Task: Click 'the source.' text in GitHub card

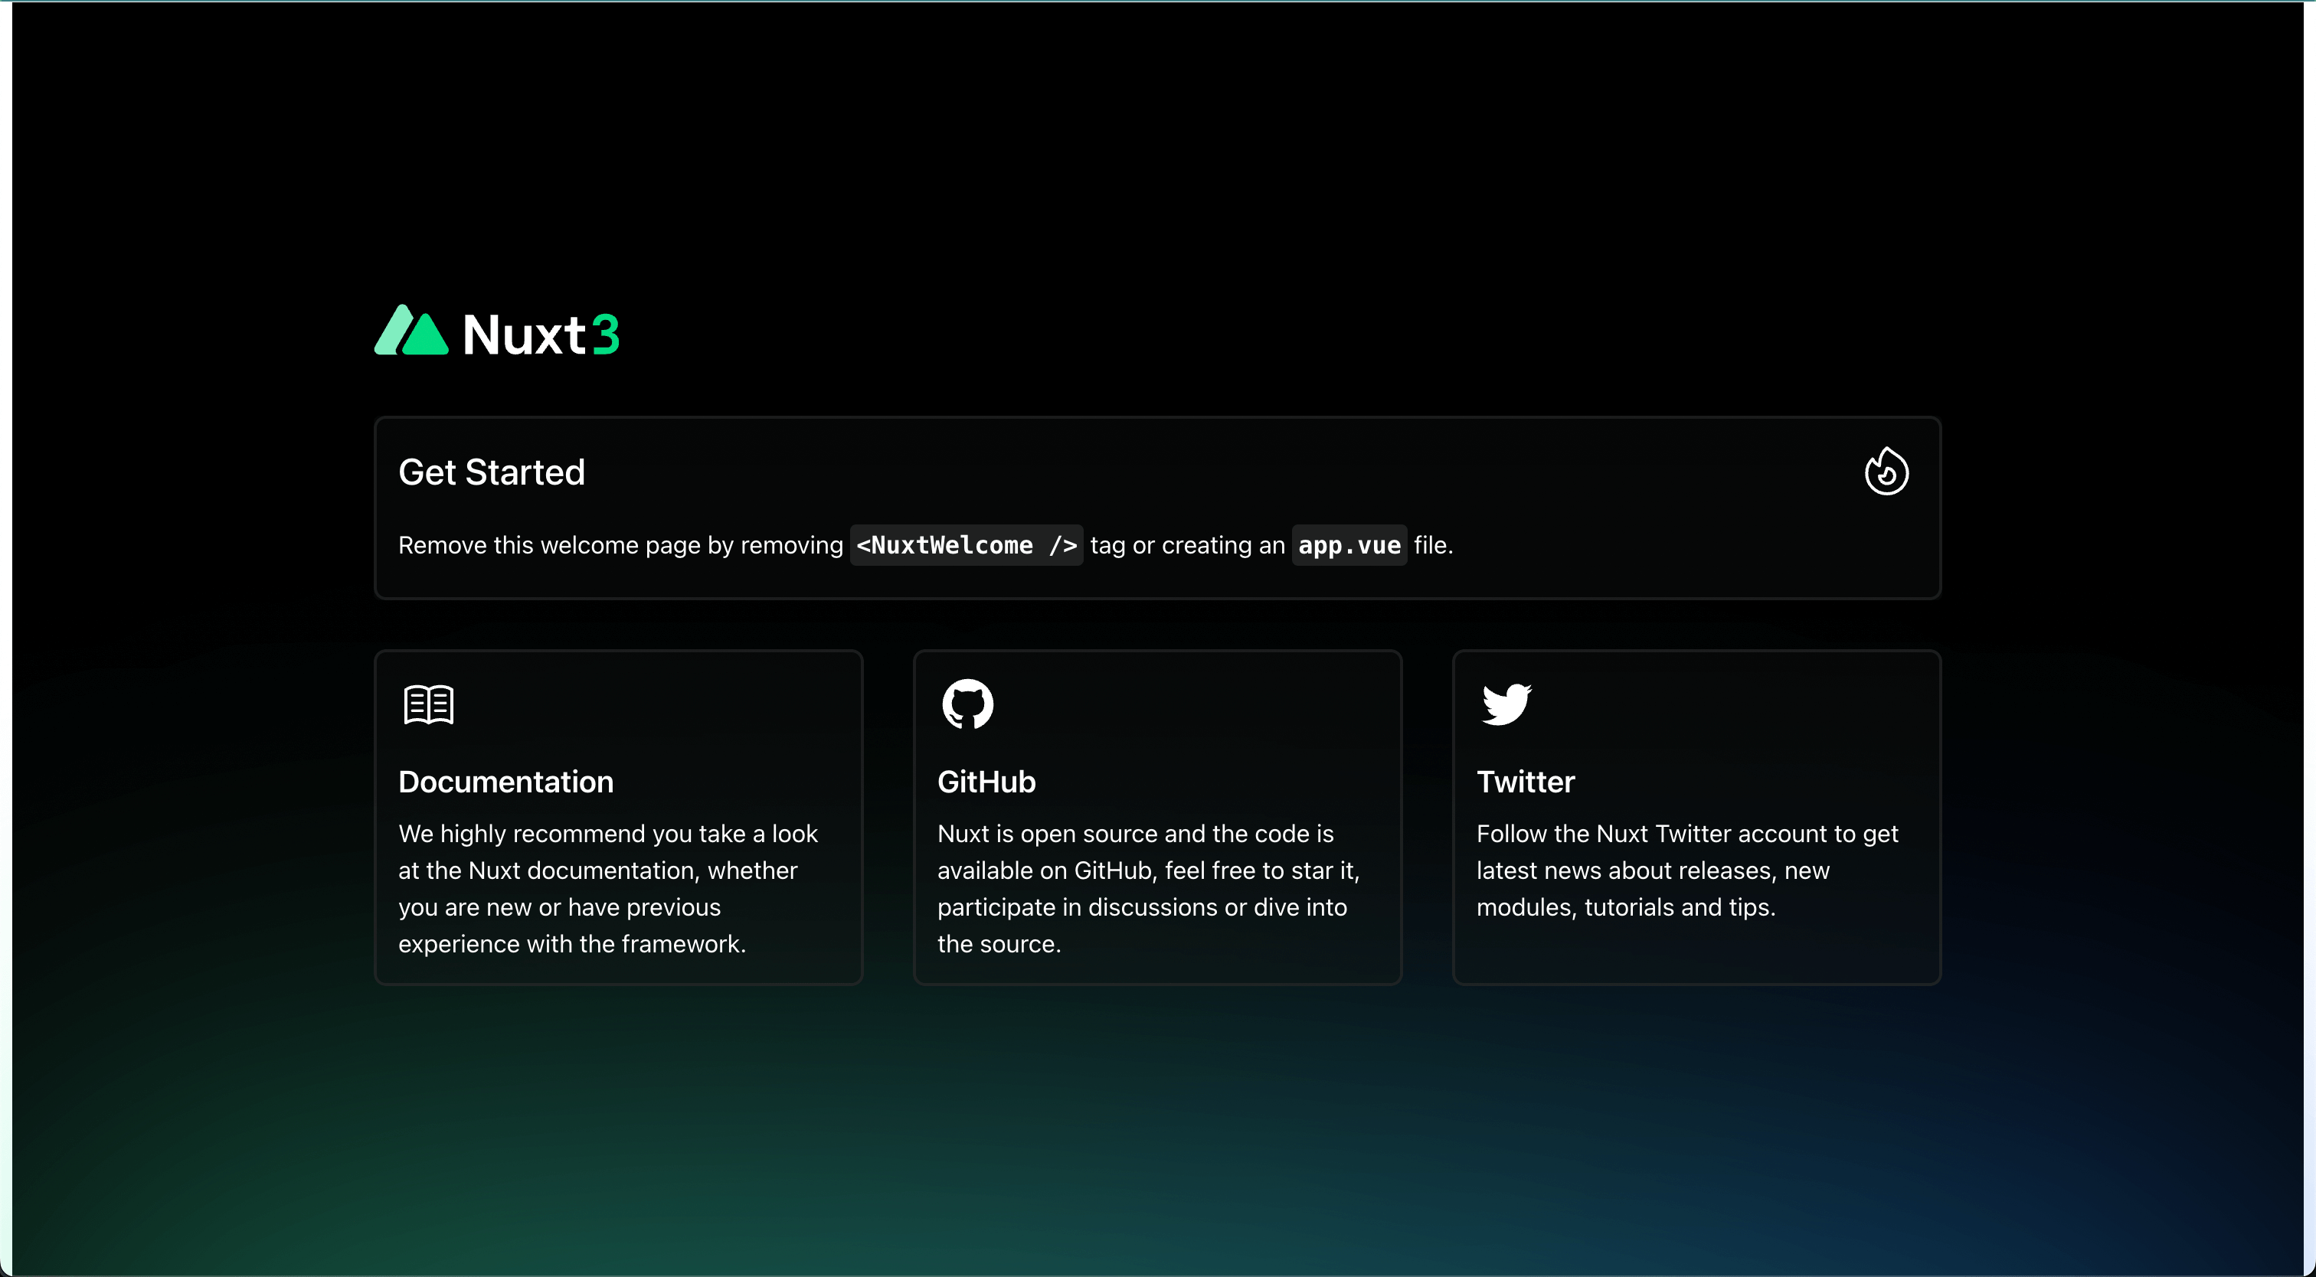Action: (999, 945)
